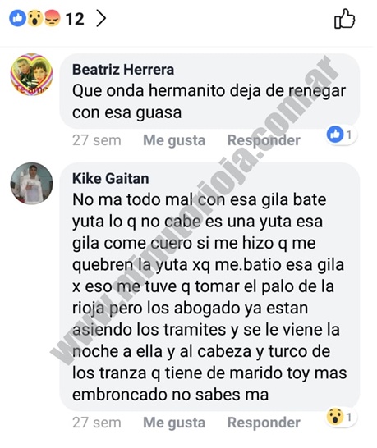Open Beatriz Herrera's profile picture
The image size is (377, 448).
tap(31, 75)
